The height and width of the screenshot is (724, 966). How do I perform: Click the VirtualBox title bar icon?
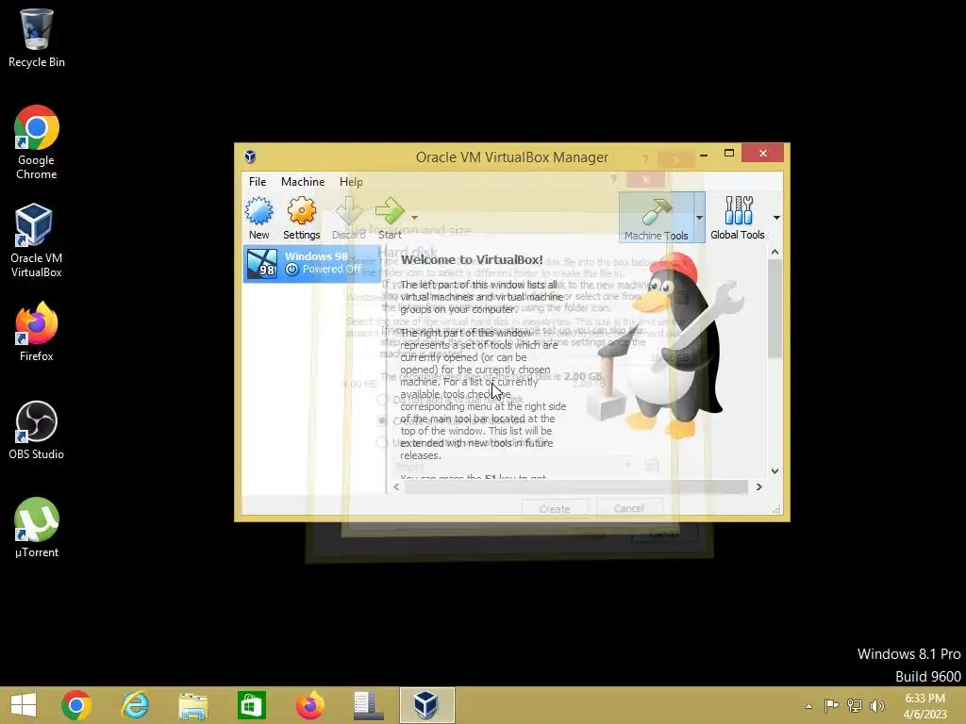(x=250, y=156)
